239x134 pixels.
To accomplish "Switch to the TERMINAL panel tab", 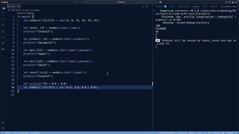I will [x=196, y=7].
